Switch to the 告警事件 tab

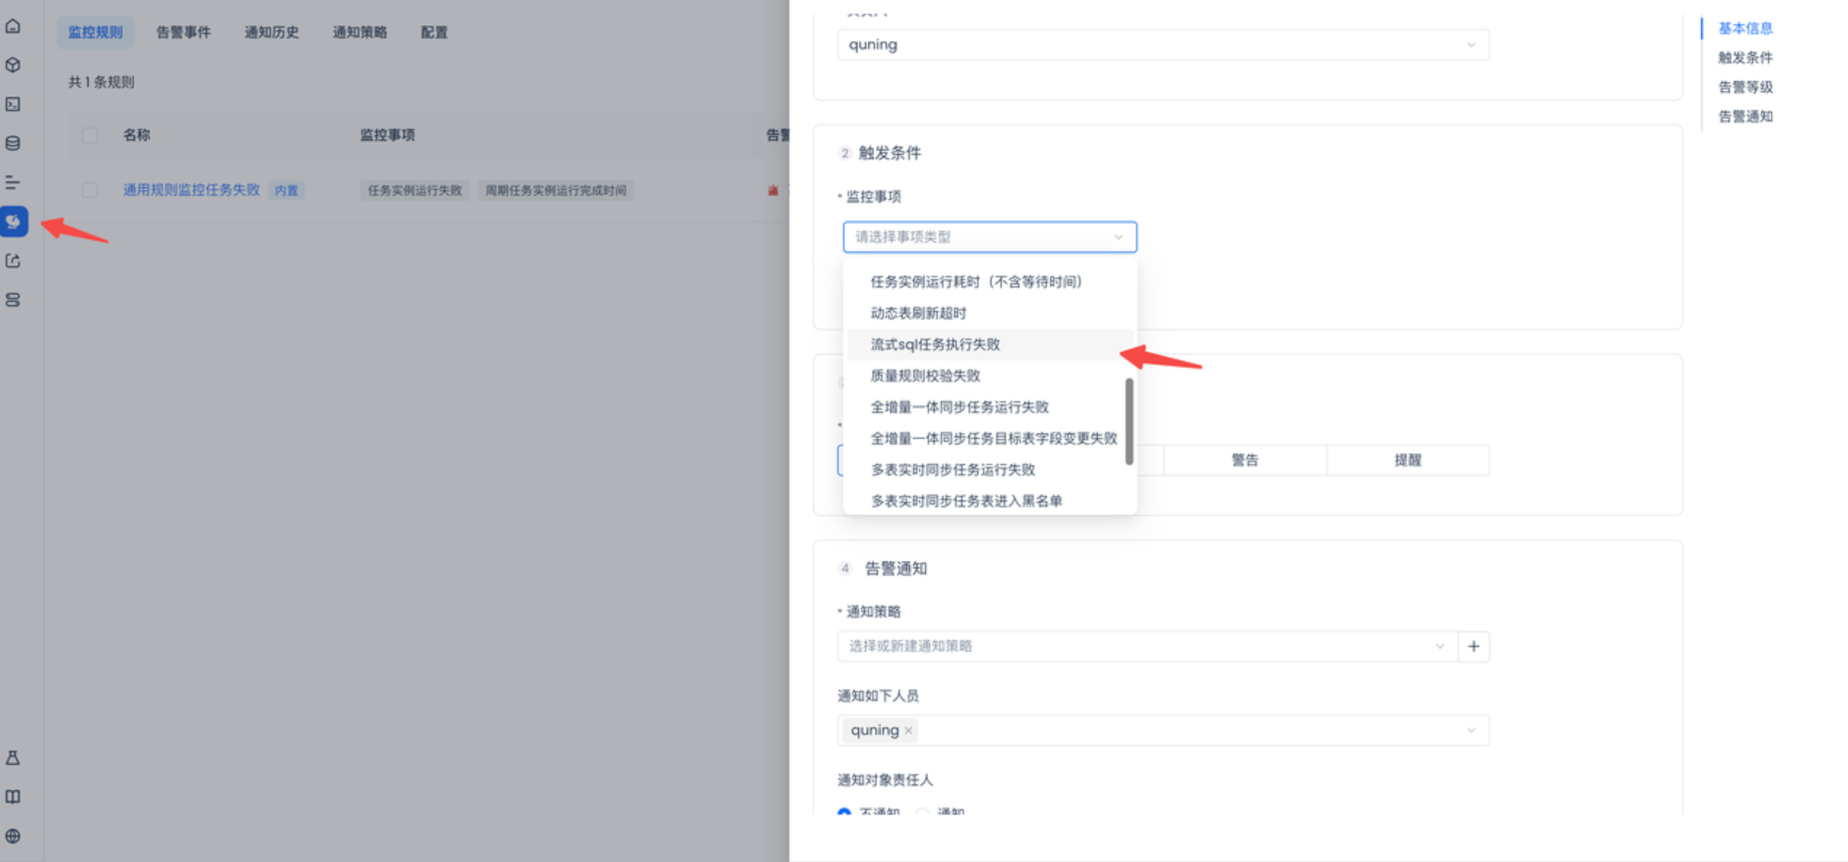(x=183, y=32)
